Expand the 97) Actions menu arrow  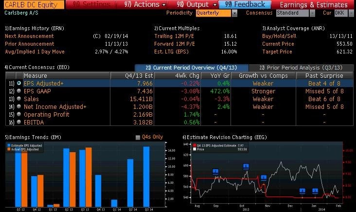(164, 5)
